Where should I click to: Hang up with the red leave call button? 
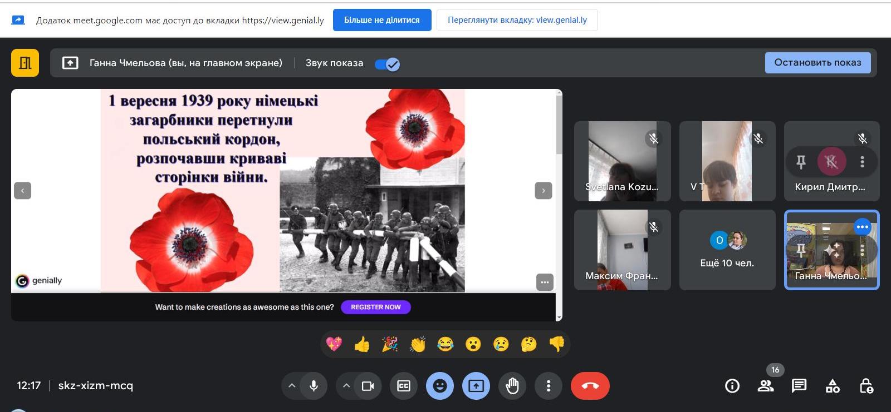tap(590, 386)
